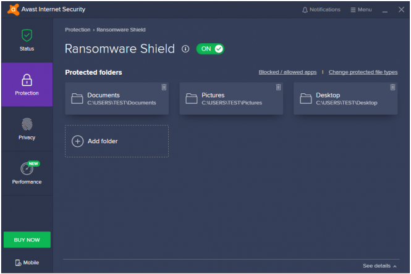Show Ransomware Shield info icon
This screenshot has width=411, height=274.
coord(185,49)
